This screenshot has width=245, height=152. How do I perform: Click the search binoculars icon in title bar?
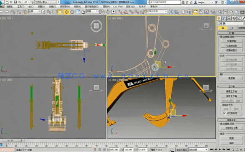(x=183, y=2)
